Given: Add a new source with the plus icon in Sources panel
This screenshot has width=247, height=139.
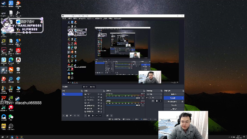Looking at the screenshot, I should tap(86, 116).
